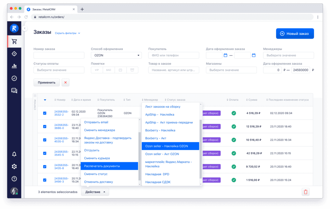Open browser three-dot menu

[318, 17]
